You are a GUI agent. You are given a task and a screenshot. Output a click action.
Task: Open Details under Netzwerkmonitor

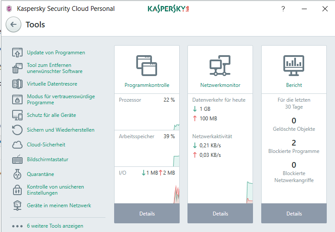click(220, 213)
